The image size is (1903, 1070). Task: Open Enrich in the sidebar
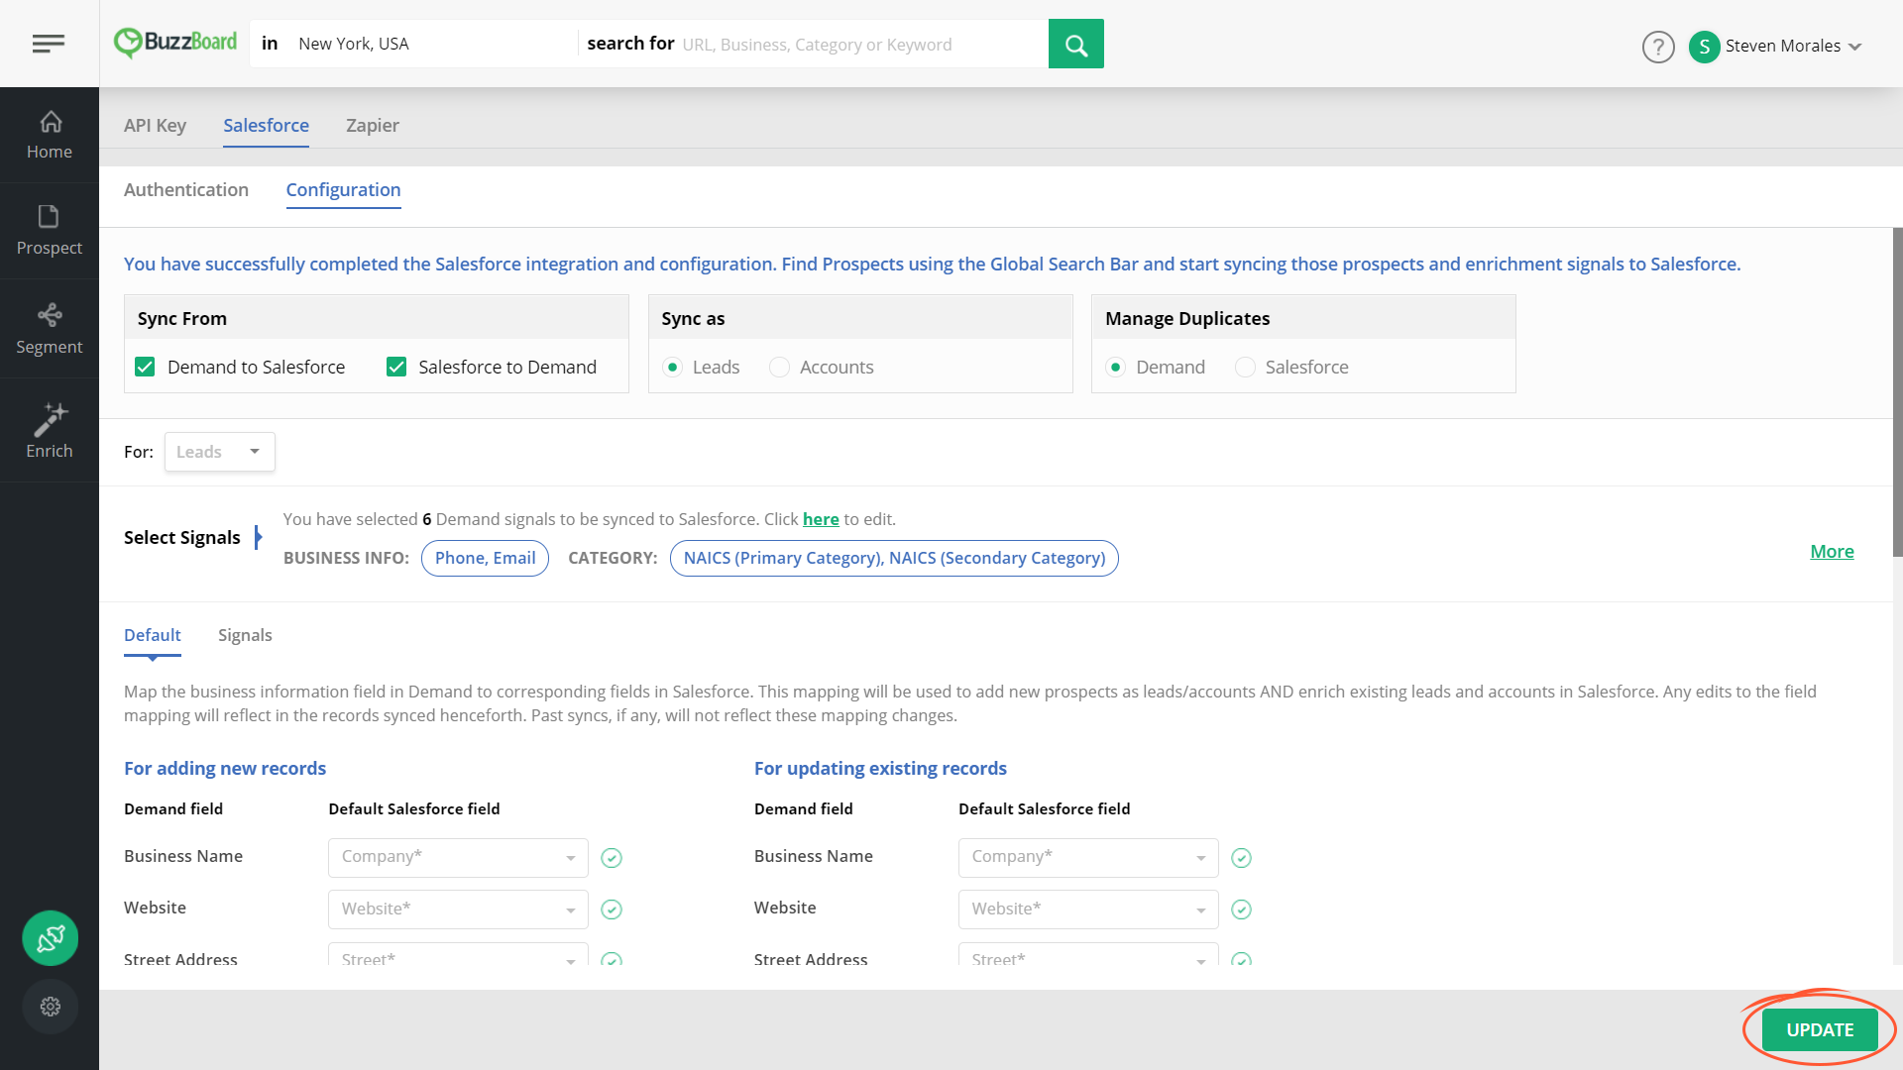[x=50, y=431]
